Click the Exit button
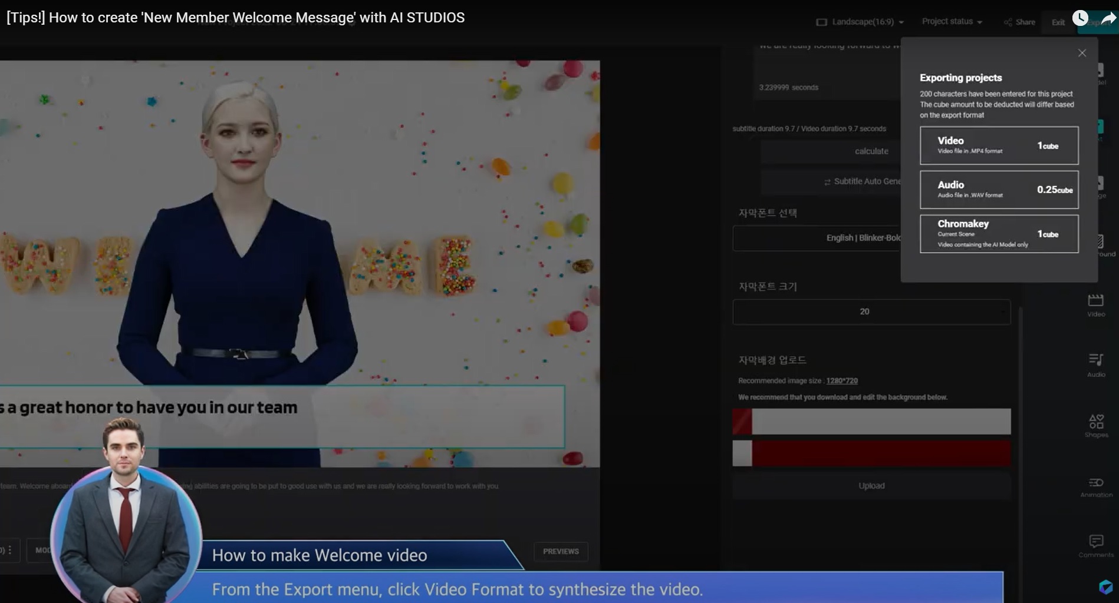Screen dimensions: 1119x603 pyautogui.click(x=1058, y=22)
